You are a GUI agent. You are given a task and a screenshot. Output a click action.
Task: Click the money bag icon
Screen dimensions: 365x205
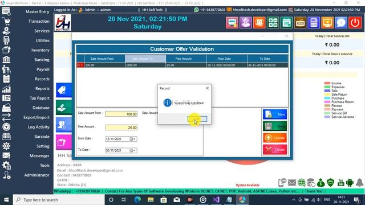pyautogui.click(x=321, y=183)
